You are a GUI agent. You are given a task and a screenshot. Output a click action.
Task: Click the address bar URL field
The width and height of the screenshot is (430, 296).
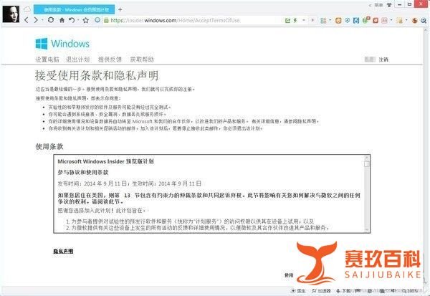(x=192, y=20)
